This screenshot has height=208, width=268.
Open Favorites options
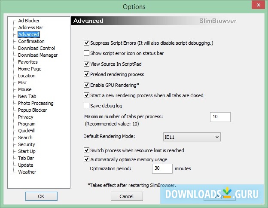[x=28, y=62]
